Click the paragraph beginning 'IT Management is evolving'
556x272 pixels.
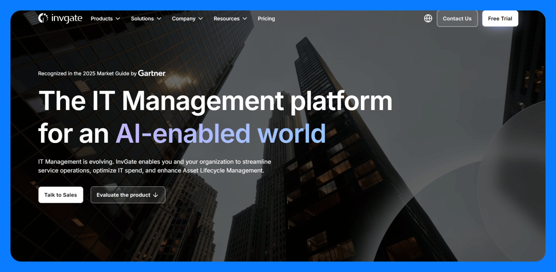[x=155, y=166]
